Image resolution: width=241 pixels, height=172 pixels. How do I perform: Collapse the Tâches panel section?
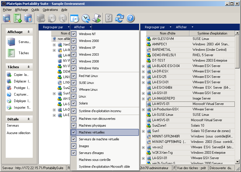click(x=28, y=67)
